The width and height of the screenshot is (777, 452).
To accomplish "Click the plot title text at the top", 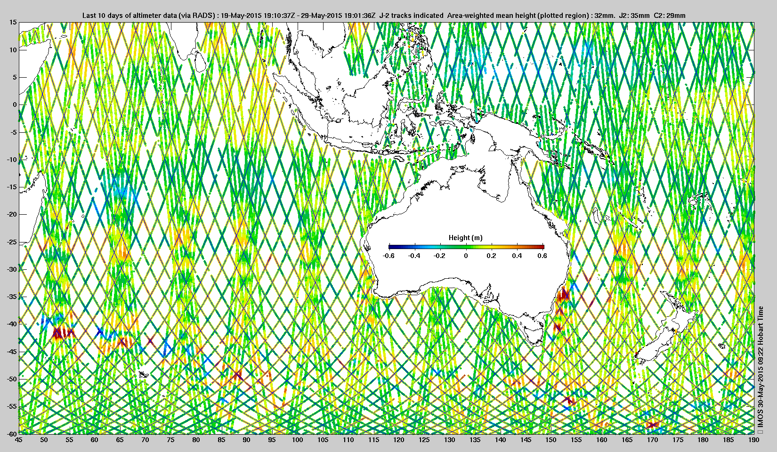I will (x=383, y=15).
